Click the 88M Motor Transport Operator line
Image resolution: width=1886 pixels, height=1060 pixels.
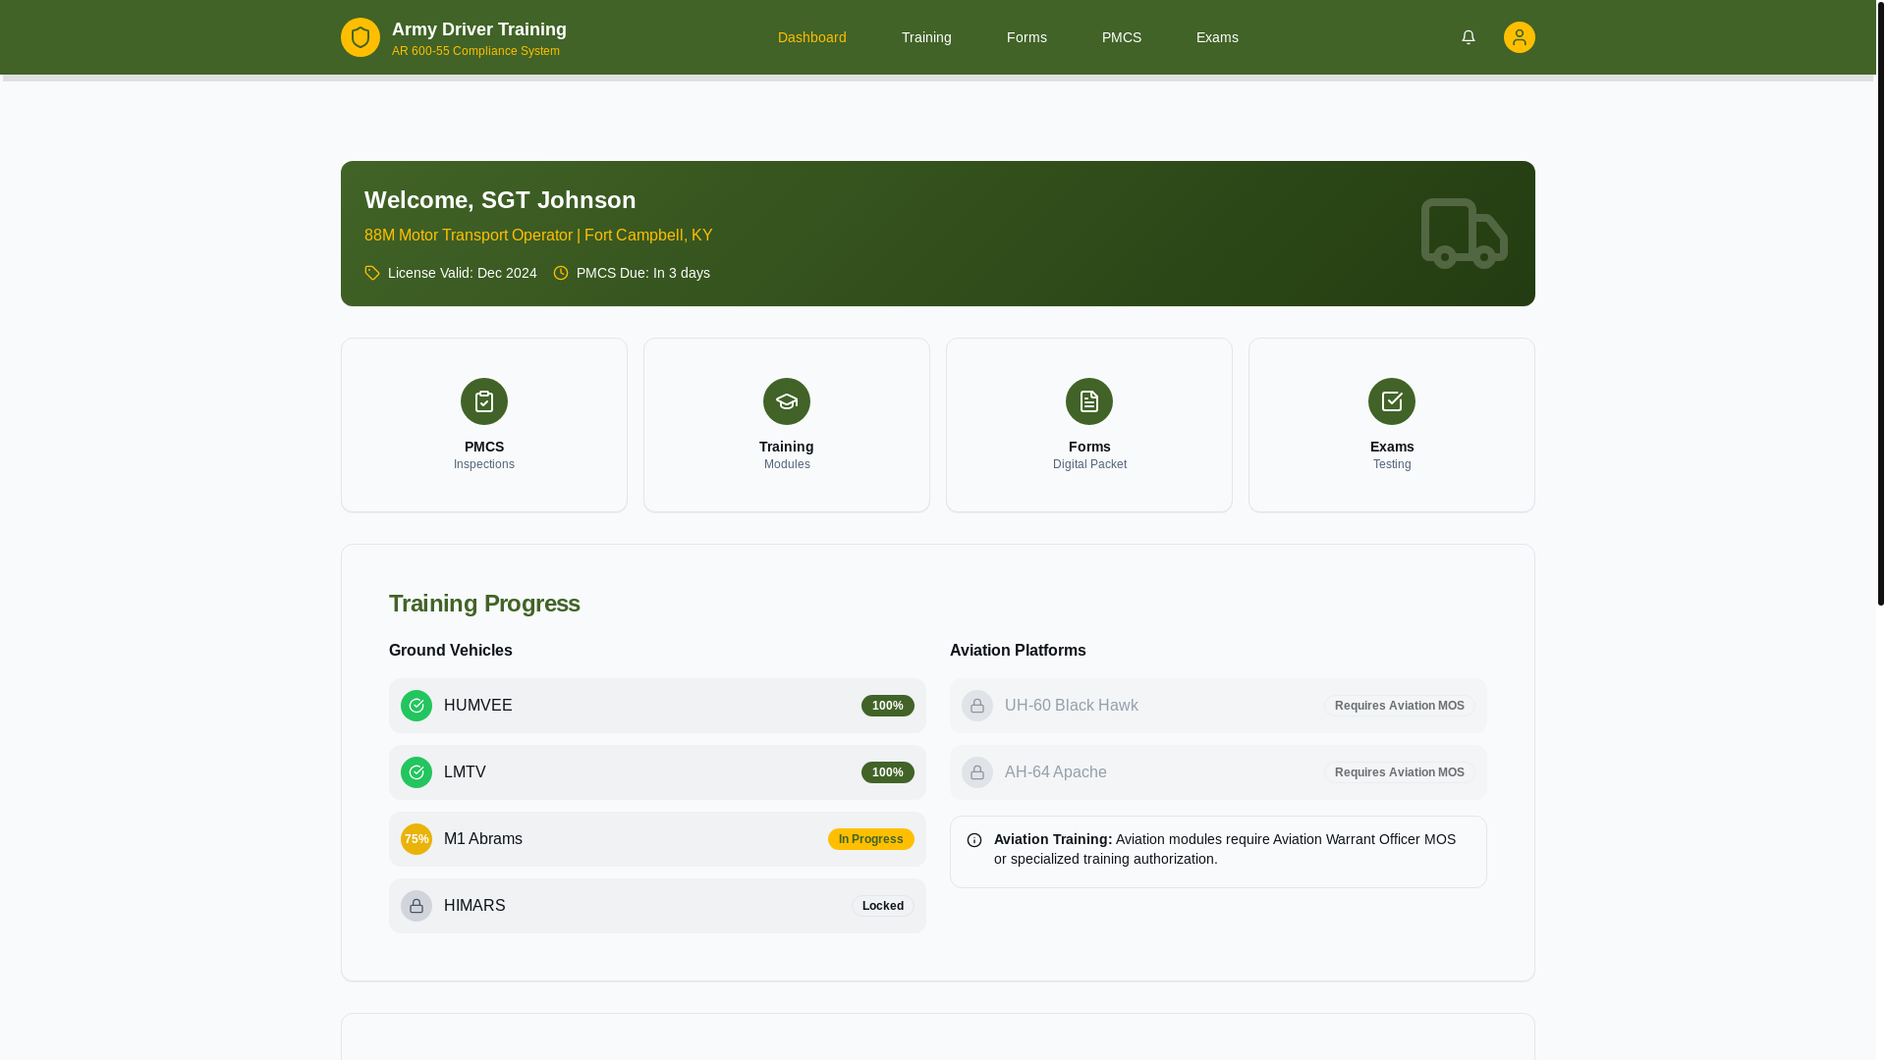click(538, 236)
